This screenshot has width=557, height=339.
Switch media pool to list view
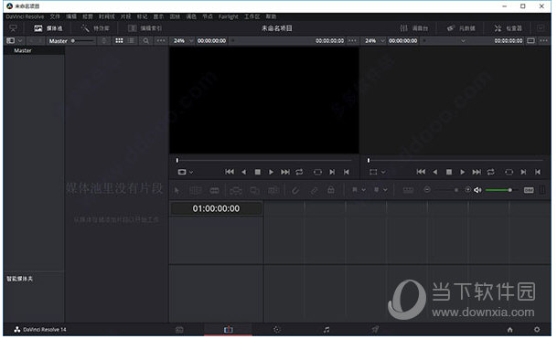click(131, 41)
